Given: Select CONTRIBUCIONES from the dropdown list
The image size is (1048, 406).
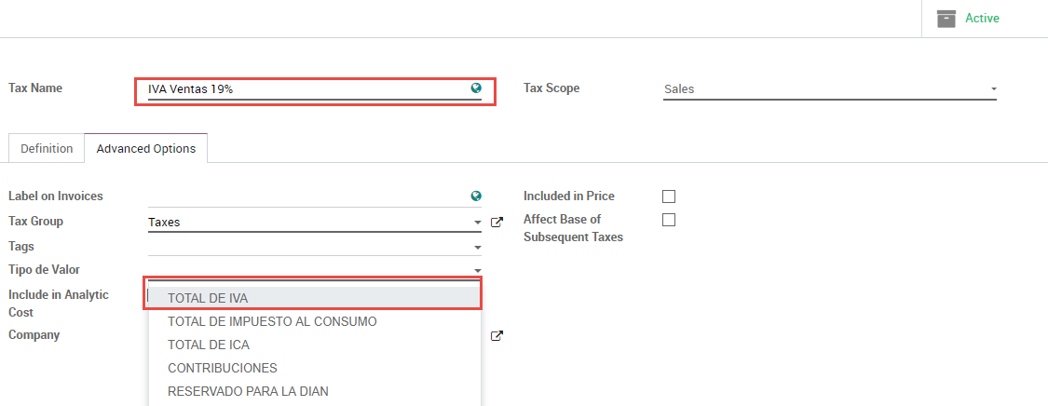Looking at the screenshot, I should tap(222, 368).
